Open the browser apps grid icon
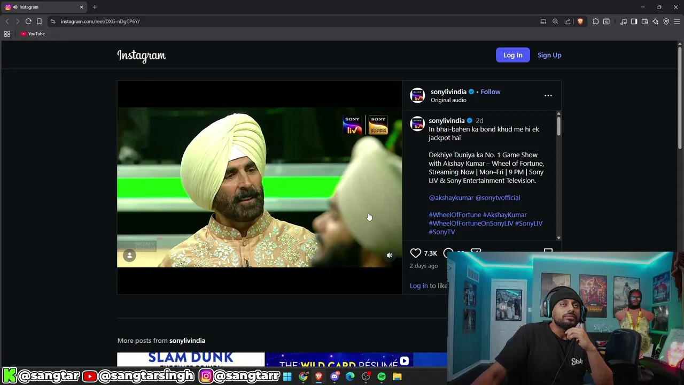The image size is (684, 385). [x=7, y=34]
